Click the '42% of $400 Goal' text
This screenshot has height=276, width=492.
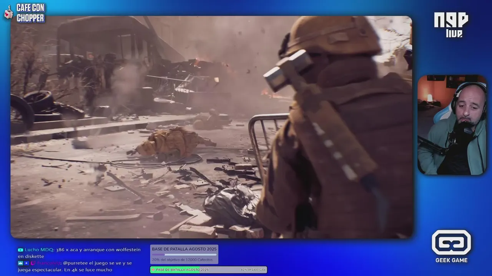point(253,270)
